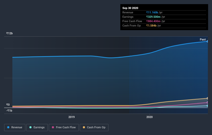Click the Cash From Op label in tooltip
This screenshot has width=212, height=135.
click(131, 26)
